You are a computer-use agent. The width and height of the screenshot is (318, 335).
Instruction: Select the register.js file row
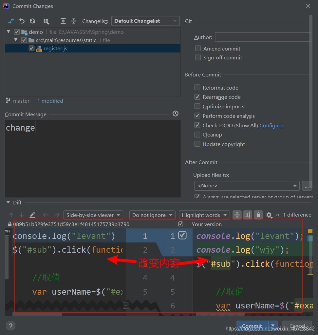[93, 49]
